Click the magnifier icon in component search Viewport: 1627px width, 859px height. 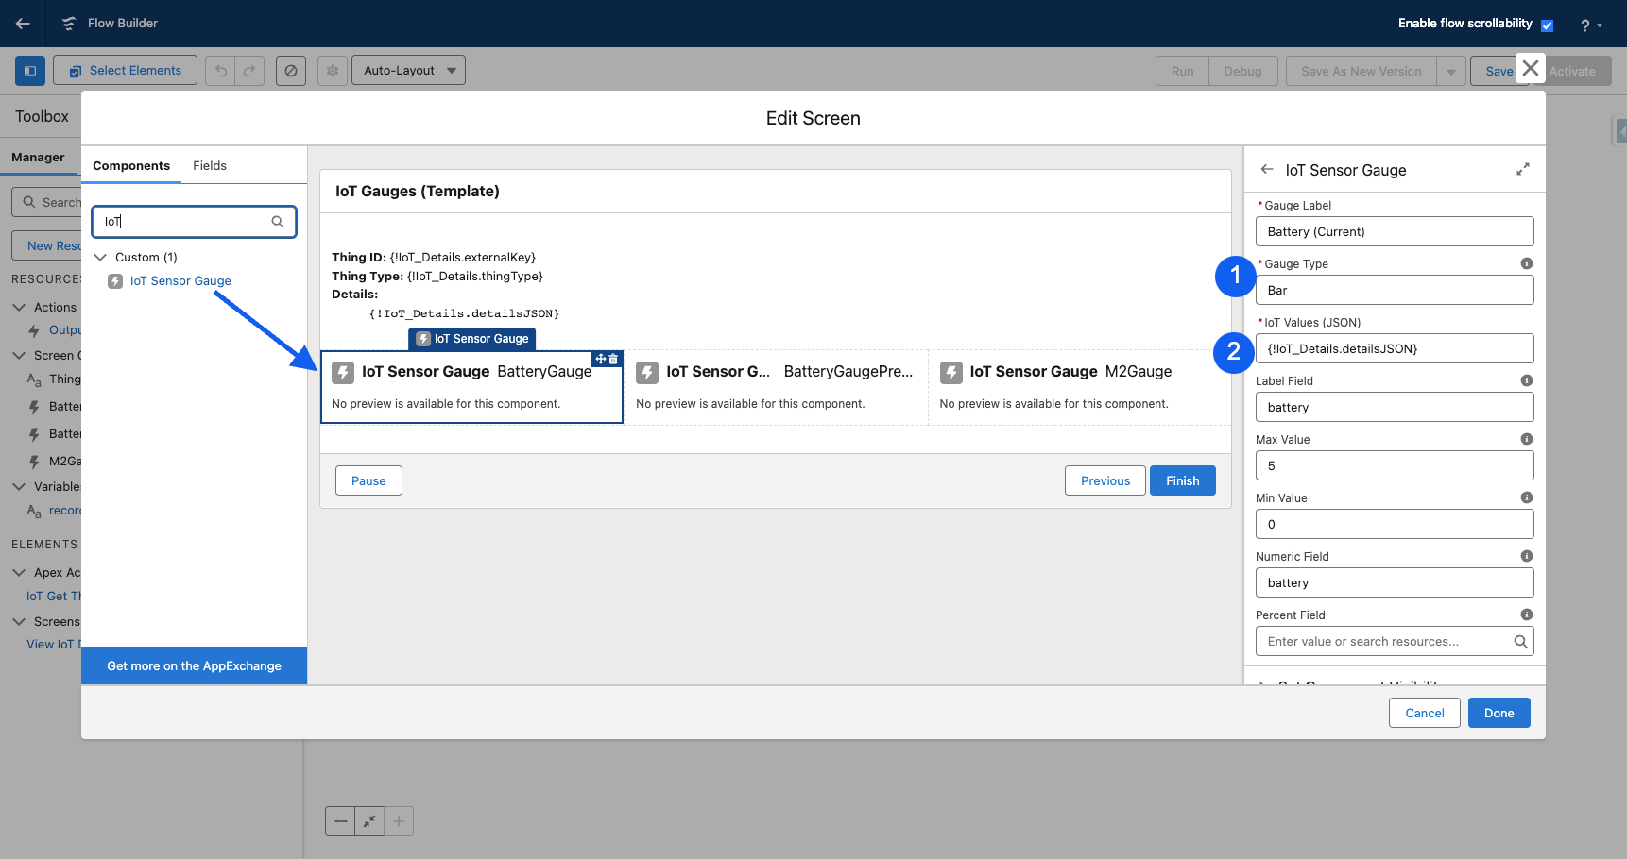point(278,222)
